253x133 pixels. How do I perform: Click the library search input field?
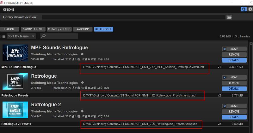[59, 36]
